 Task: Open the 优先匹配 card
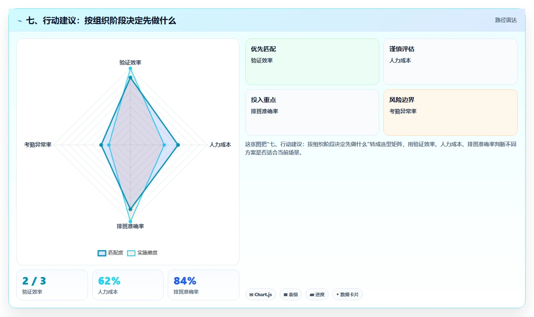click(x=312, y=62)
